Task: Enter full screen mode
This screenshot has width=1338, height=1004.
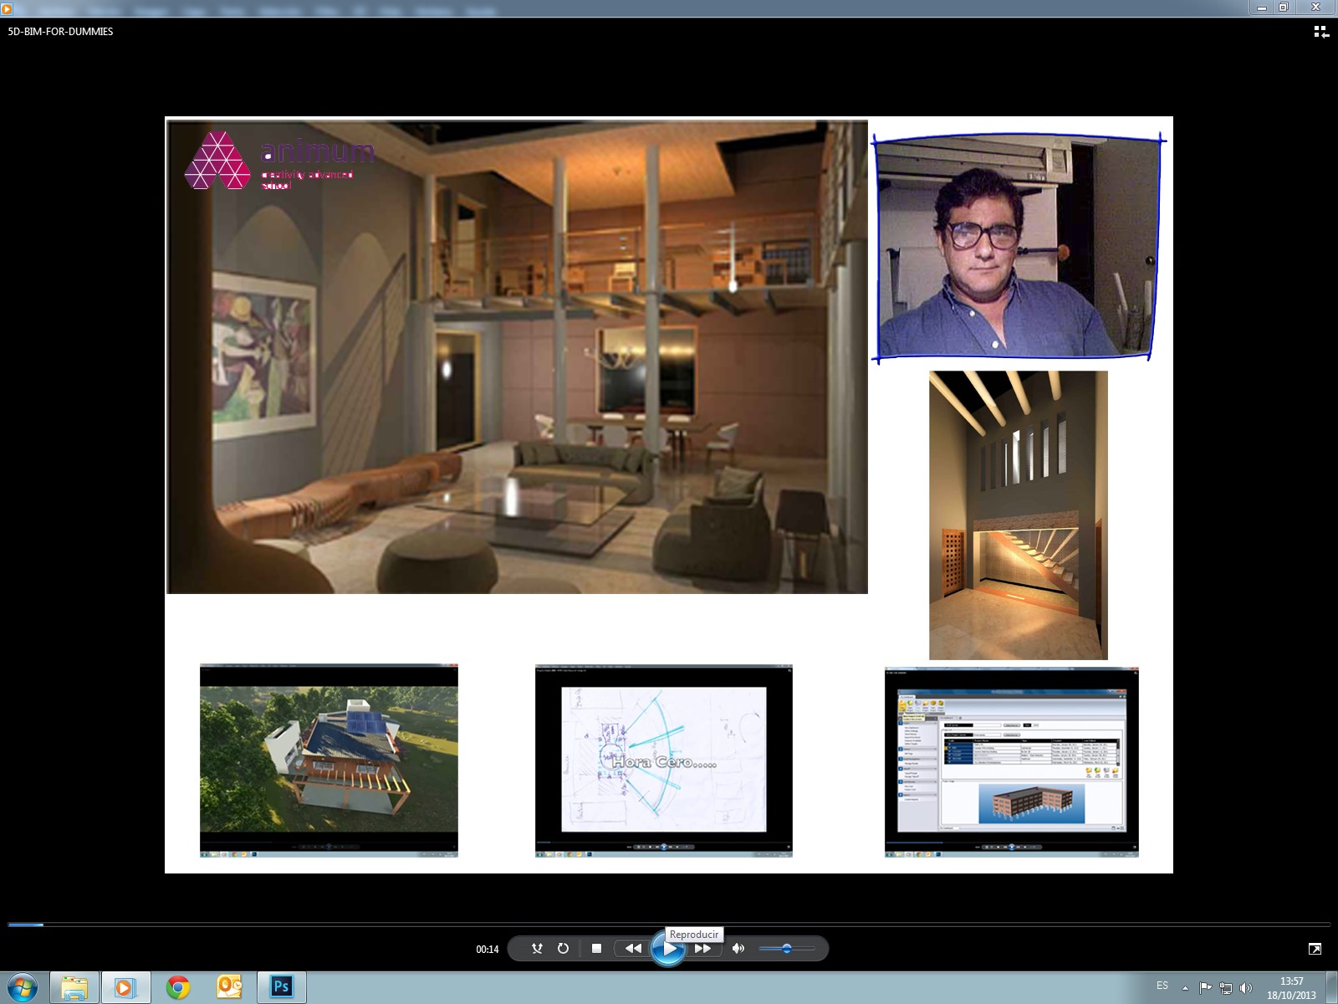Action: [1315, 948]
